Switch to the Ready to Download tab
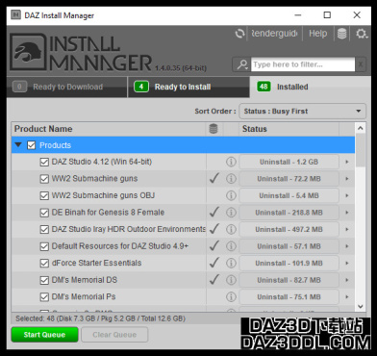The width and height of the screenshot is (377, 356). pyautogui.click(x=66, y=87)
